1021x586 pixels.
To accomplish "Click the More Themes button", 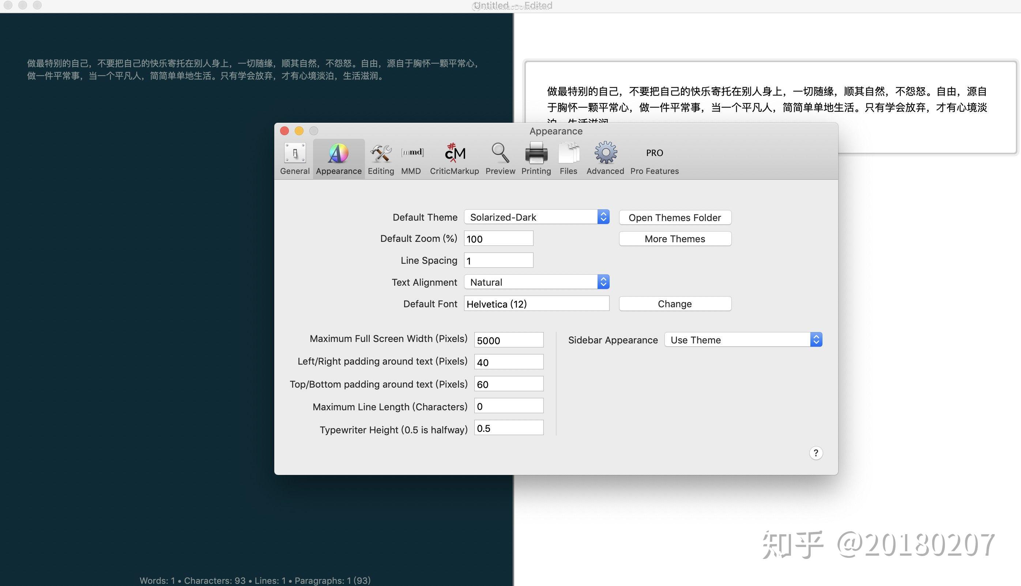I will (674, 238).
